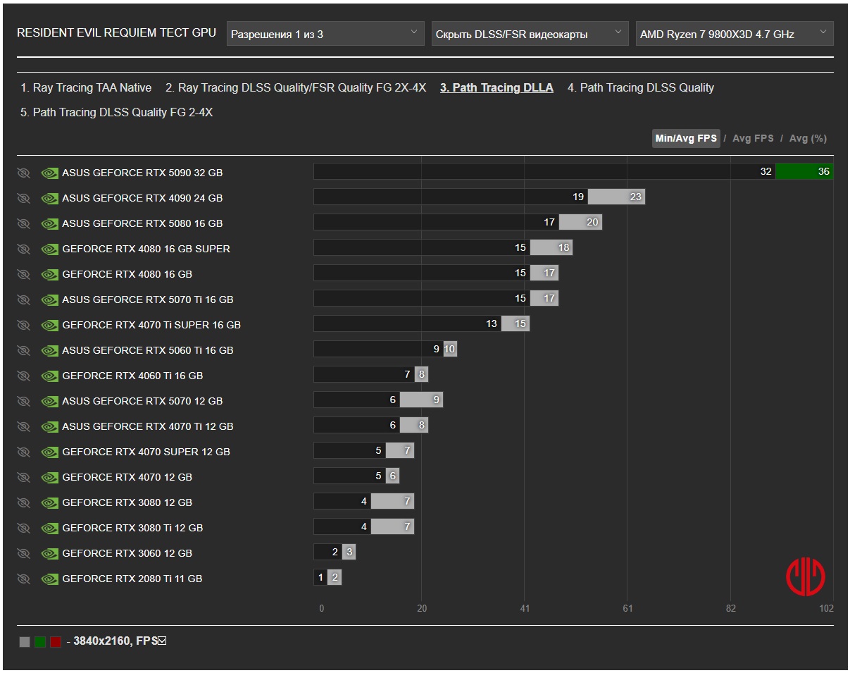Click the 'ASUS GEFORCE RTX 5090 32 GB' label
The image size is (850, 673).
coord(142,173)
